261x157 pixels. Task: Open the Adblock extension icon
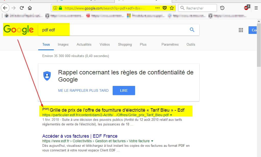click(x=246, y=7)
